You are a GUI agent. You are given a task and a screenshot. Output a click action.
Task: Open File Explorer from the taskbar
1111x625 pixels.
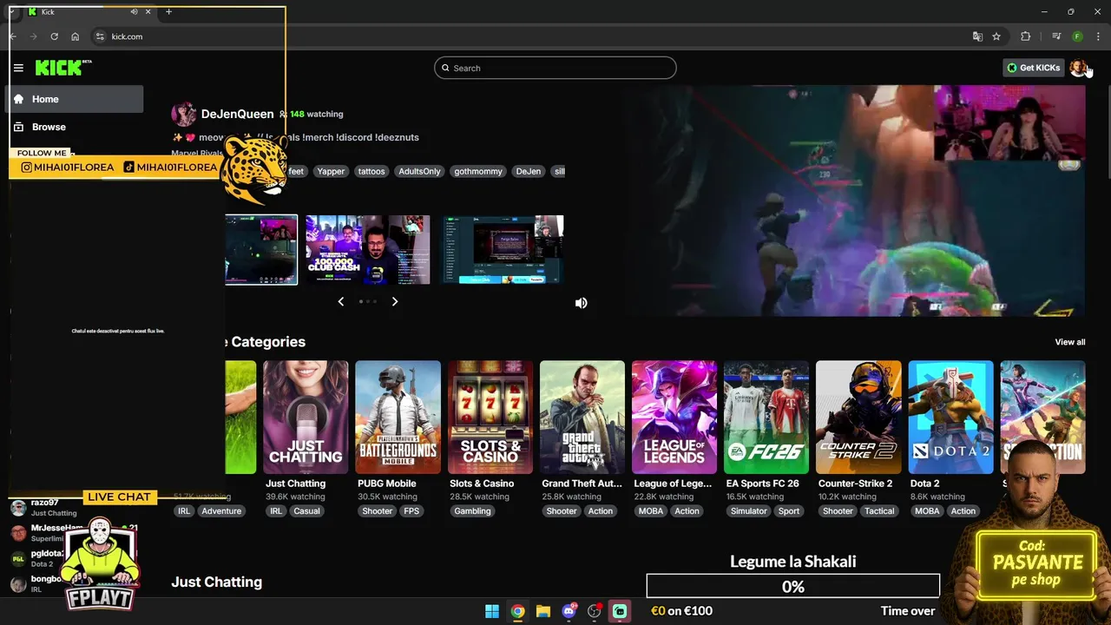coord(543,611)
